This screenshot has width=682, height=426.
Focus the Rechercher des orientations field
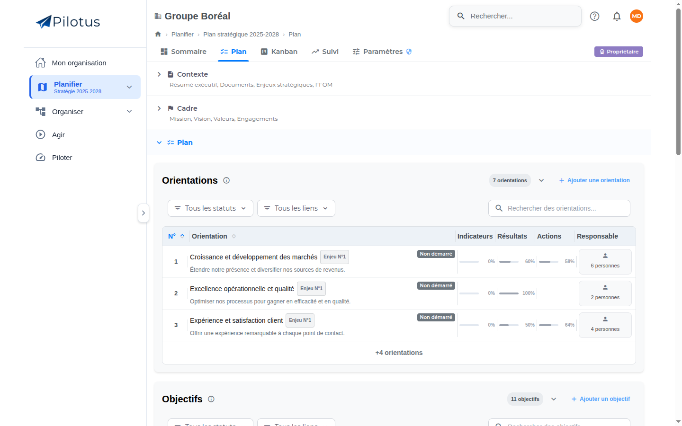(x=559, y=208)
